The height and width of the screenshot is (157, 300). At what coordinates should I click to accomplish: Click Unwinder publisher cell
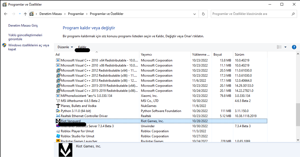click(x=148, y=126)
